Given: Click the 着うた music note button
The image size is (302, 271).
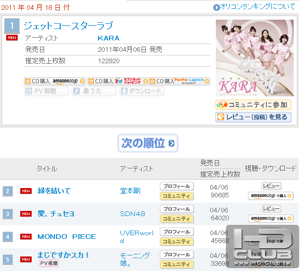Looking at the screenshot, I should click(94, 91).
